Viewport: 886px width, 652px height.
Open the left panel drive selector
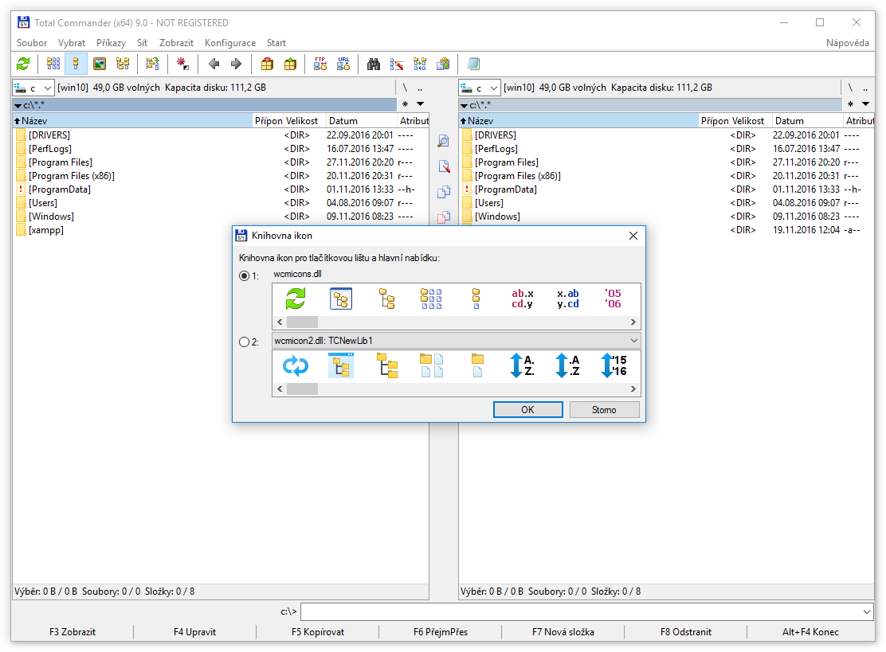coord(33,88)
